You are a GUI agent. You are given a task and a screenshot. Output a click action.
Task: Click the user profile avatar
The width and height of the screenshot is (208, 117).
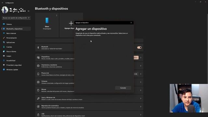[x=5, y=10]
